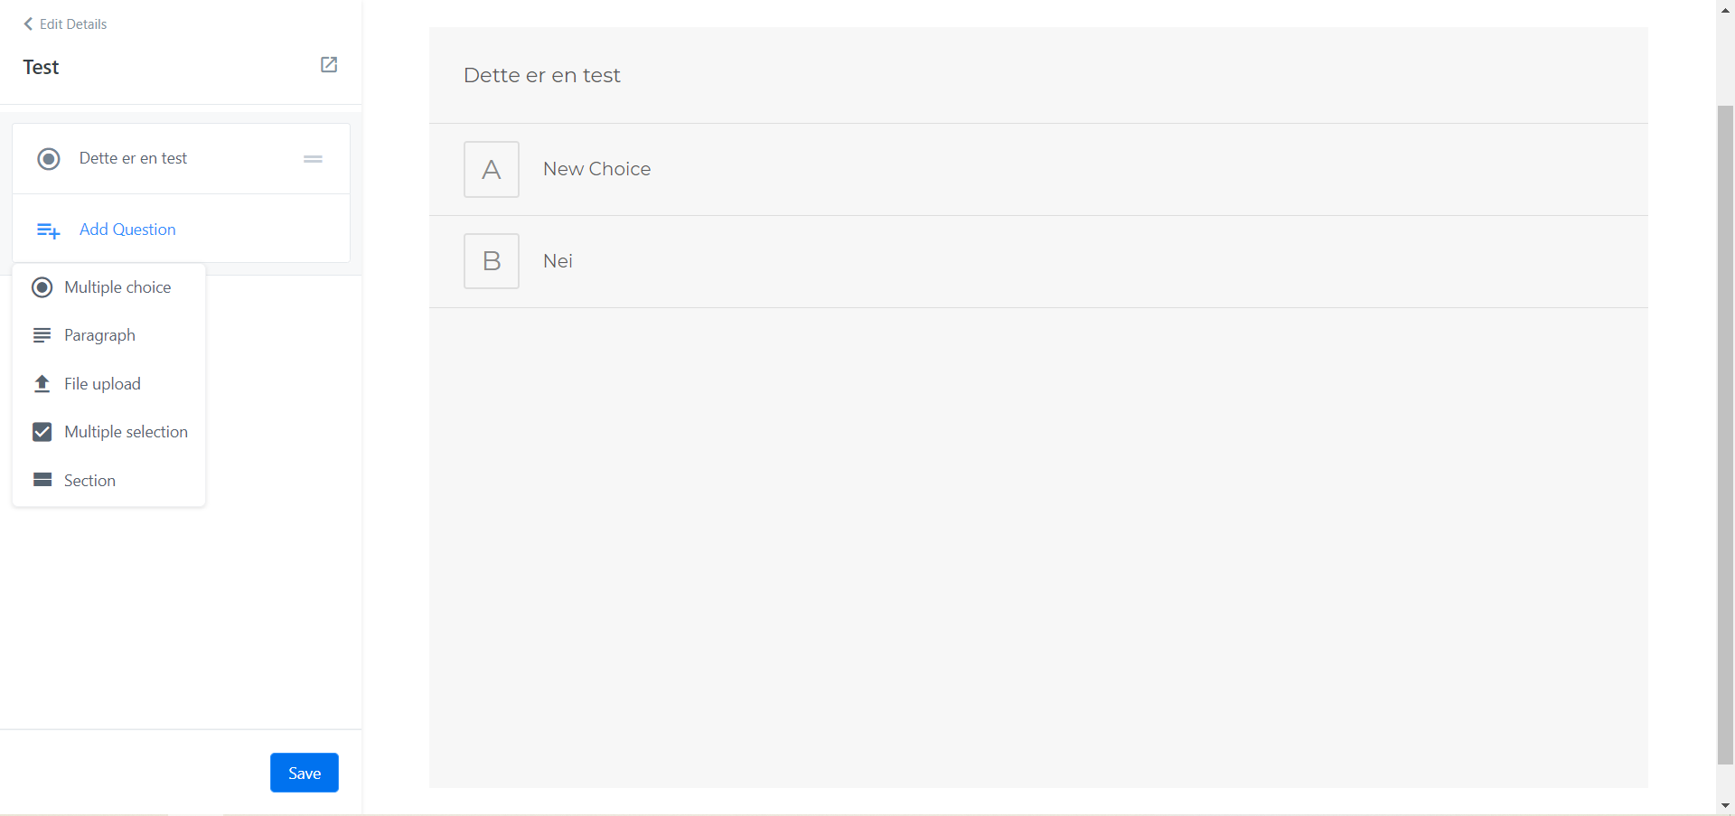Select choice box A
Viewport: 1735px width, 816px height.
click(491, 169)
